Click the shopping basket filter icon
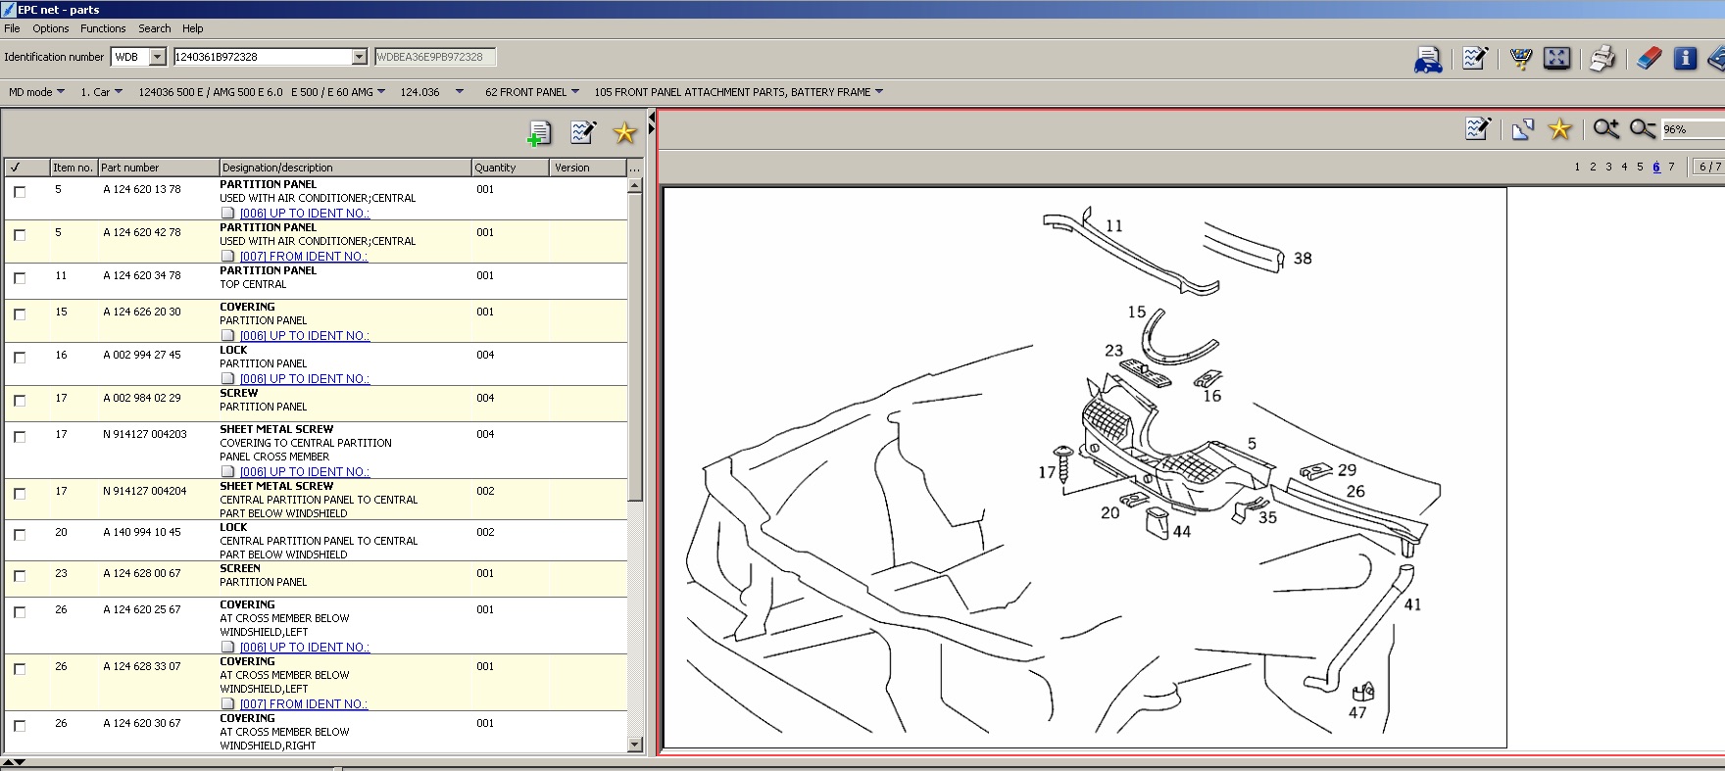 point(1520,59)
